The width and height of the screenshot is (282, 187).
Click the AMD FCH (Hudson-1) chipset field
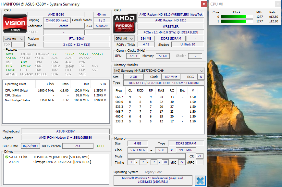click(66, 138)
